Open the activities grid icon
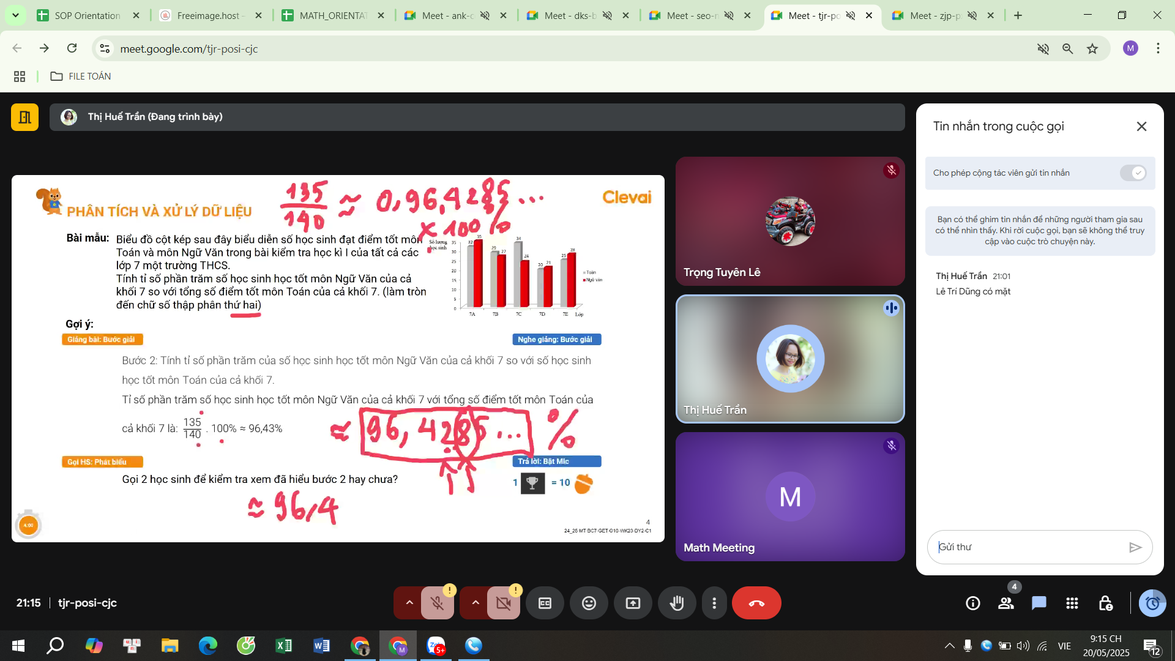Screen dimensions: 1175x661 click(1072, 603)
